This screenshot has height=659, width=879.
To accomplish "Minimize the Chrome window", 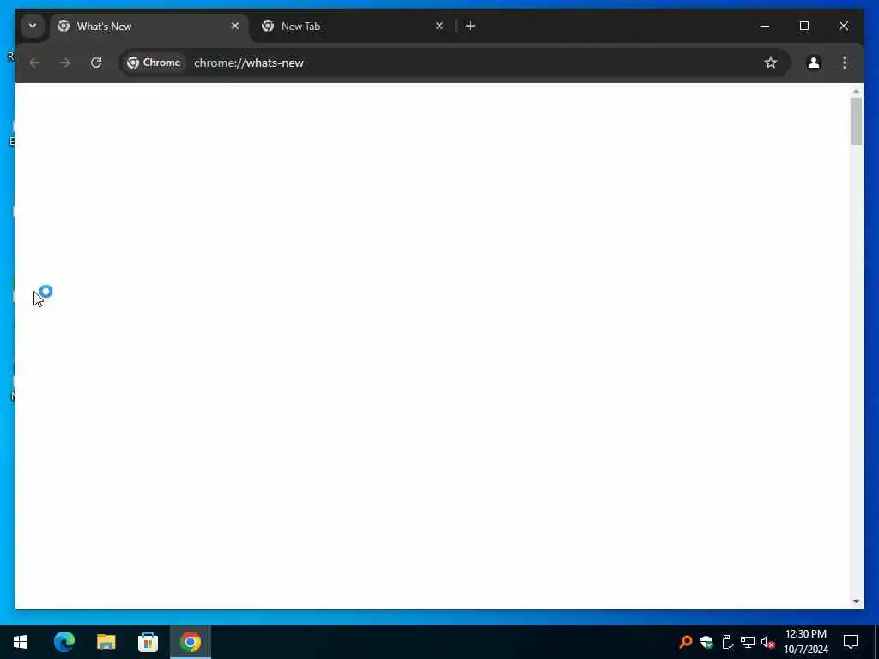I will click(x=765, y=26).
